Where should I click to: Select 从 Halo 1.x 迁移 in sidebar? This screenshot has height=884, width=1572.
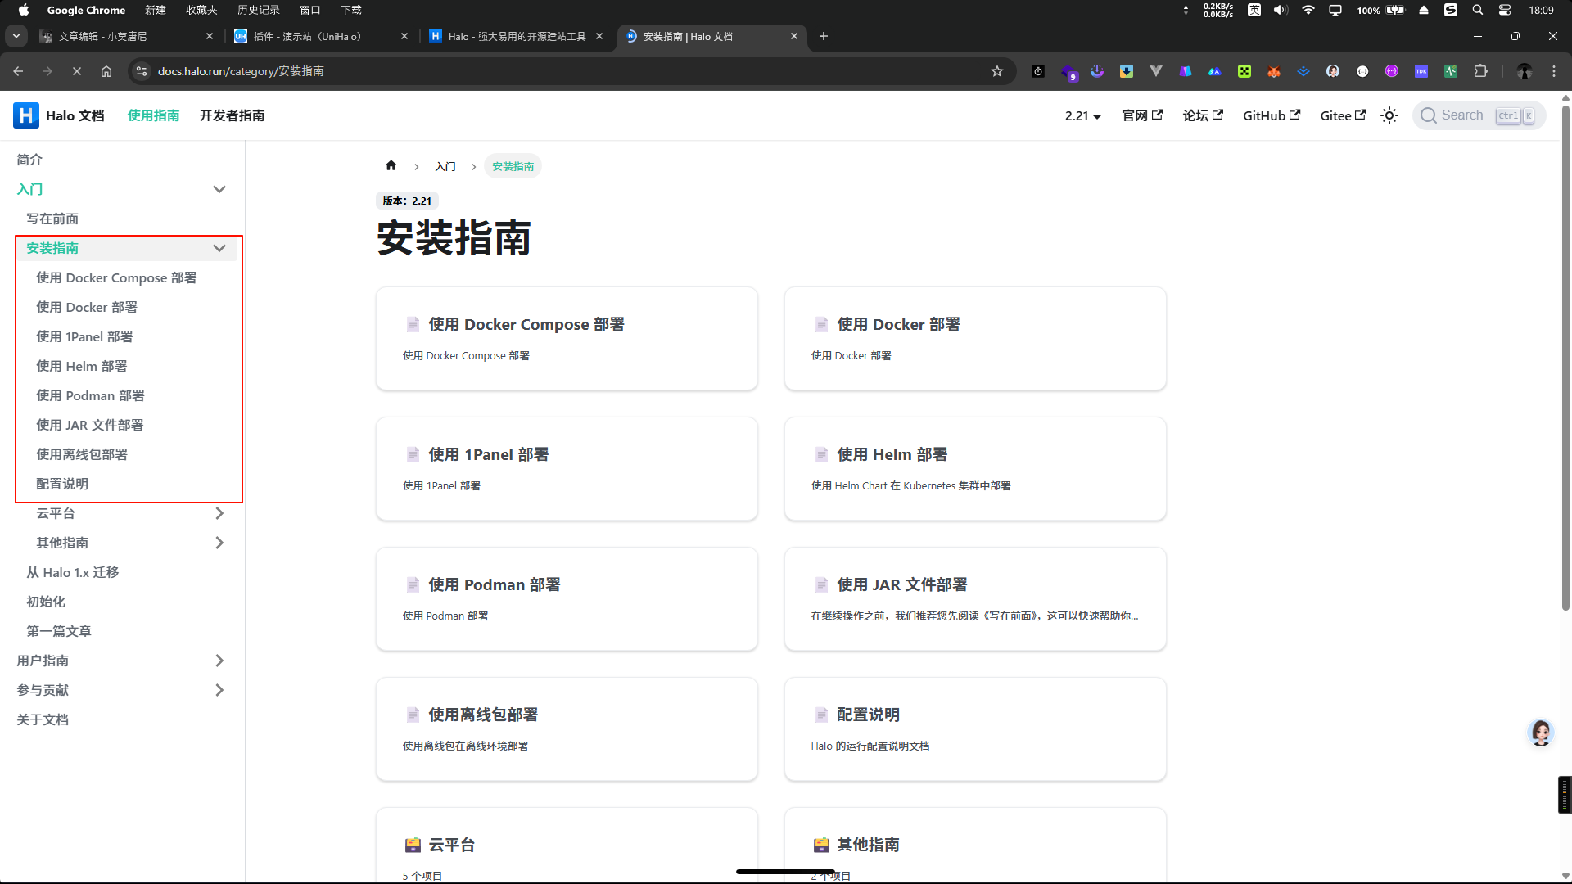pos(73,572)
